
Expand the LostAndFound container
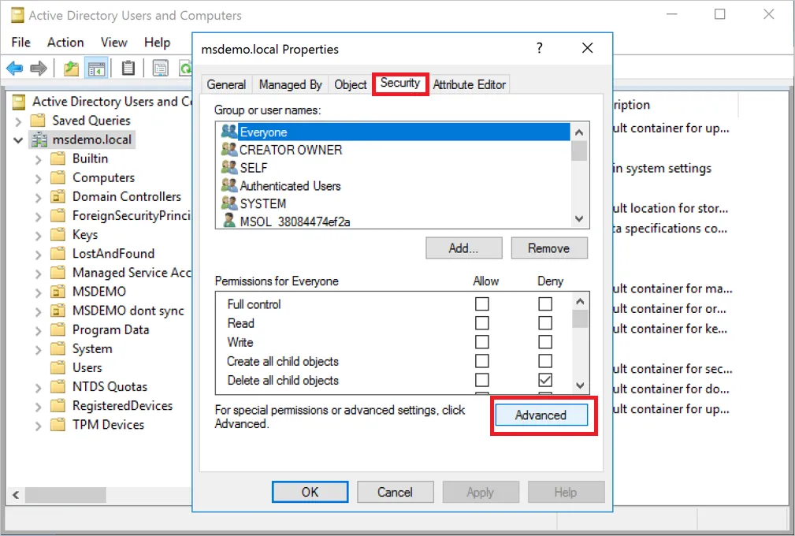point(38,255)
